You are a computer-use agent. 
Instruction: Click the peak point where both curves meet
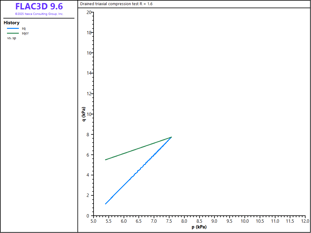click(171, 137)
